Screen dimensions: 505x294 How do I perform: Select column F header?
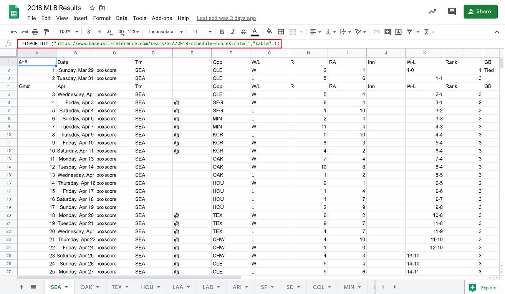tap(231, 53)
